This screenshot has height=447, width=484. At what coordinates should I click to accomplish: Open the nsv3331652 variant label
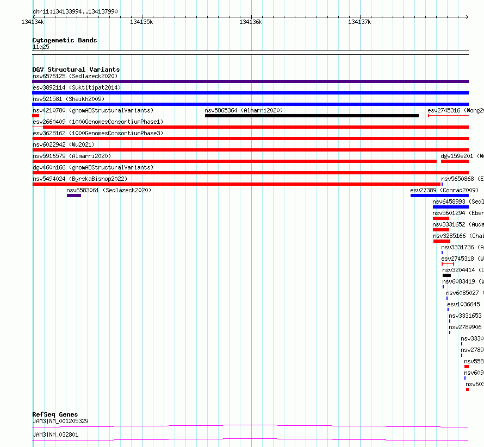point(458,224)
